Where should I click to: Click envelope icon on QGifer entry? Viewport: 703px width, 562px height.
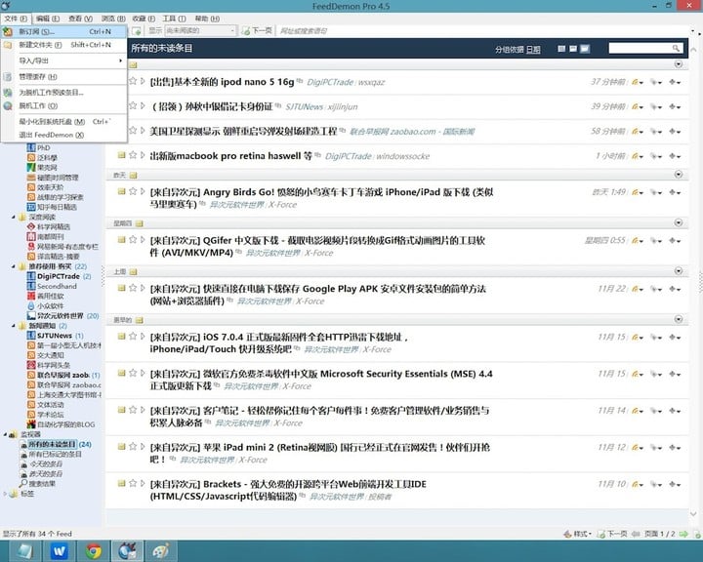(x=121, y=240)
